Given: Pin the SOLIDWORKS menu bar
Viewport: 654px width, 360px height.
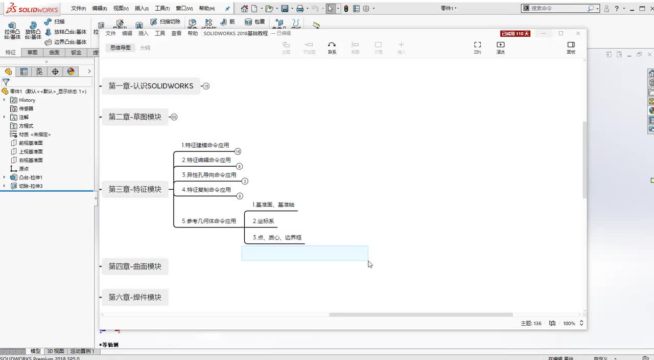Looking at the screenshot, I should coord(227,9).
